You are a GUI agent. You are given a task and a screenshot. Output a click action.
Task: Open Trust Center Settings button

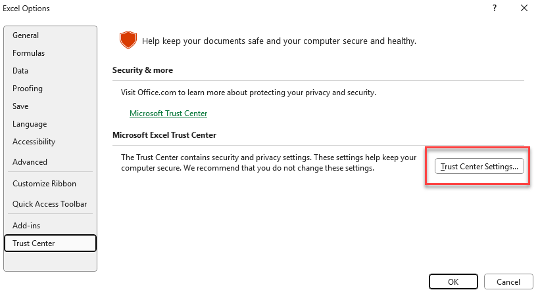click(x=479, y=167)
